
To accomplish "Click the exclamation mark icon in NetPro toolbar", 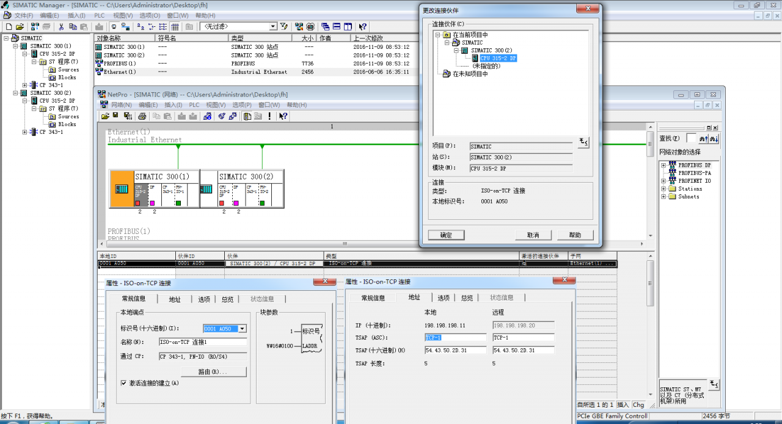I will tap(269, 116).
